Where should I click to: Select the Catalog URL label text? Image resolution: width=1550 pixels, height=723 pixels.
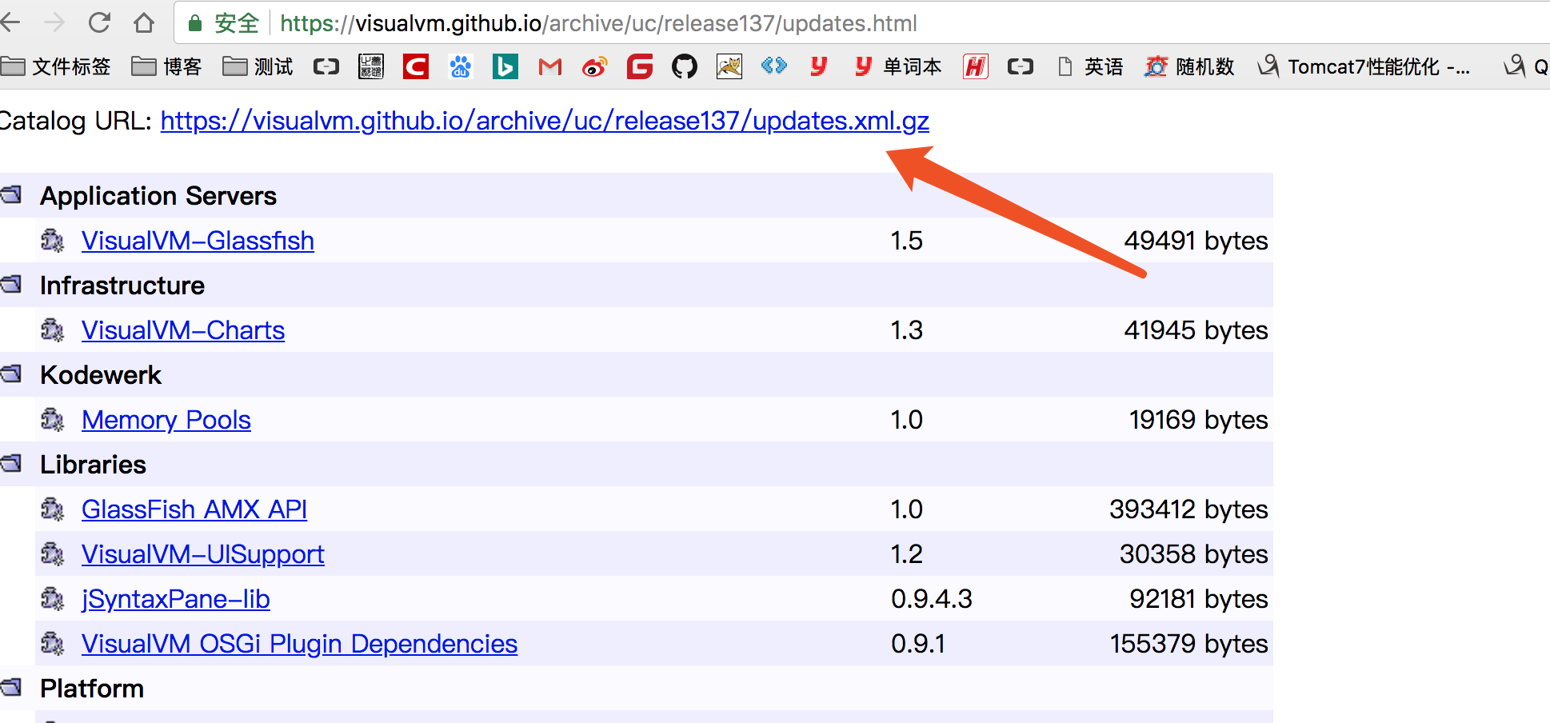(x=75, y=121)
